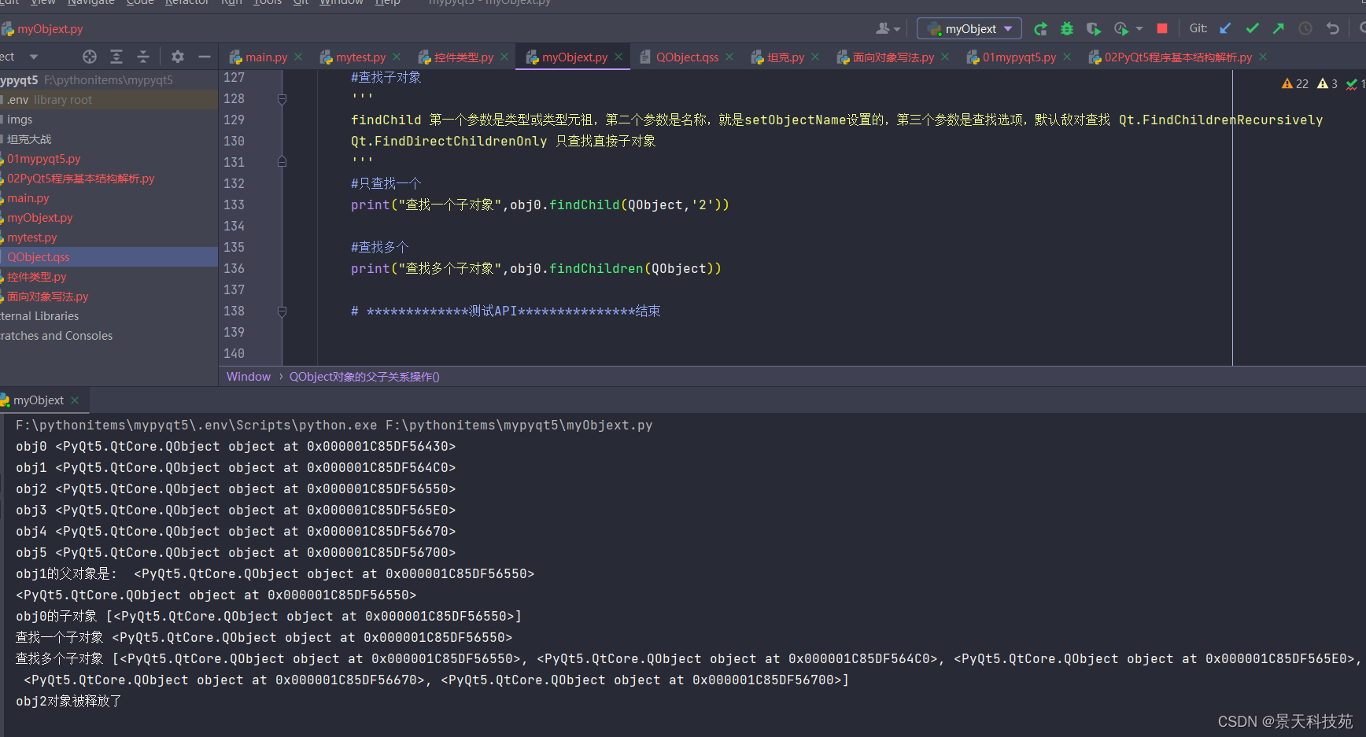1366x737 pixels.
Task: Expand all items in the project tree
Action: pos(116,57)
